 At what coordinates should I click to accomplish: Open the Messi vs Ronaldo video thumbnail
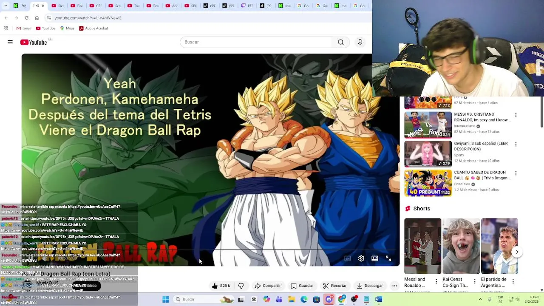tap(428, 125)
